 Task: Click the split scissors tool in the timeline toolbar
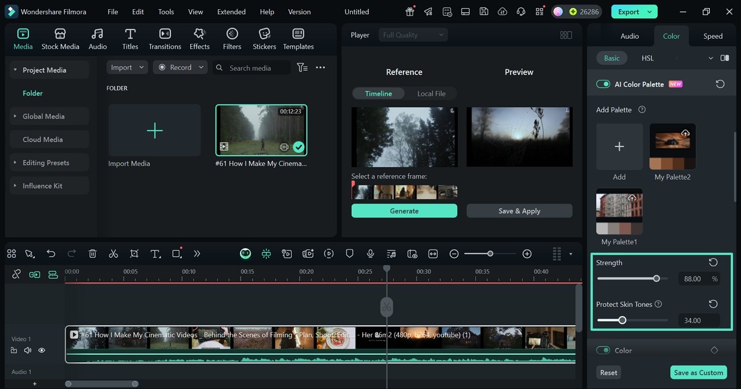113,254
